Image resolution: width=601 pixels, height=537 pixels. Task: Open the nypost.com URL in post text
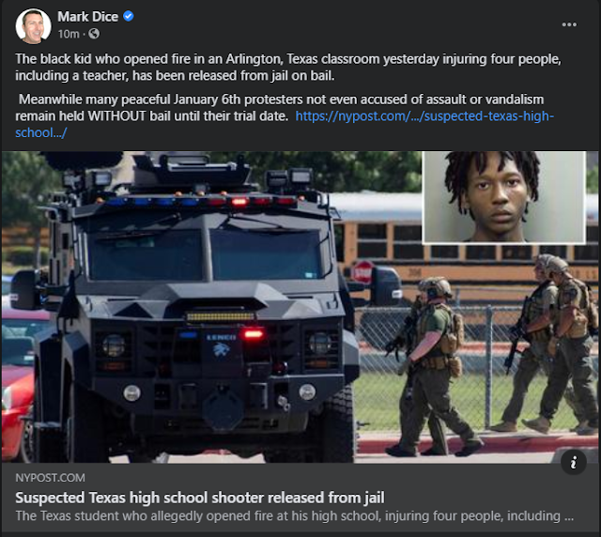(x=284, y=124)
